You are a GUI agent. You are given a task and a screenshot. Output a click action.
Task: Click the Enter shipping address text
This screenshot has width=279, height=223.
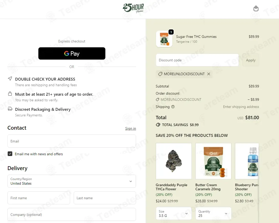click(241, 107)
